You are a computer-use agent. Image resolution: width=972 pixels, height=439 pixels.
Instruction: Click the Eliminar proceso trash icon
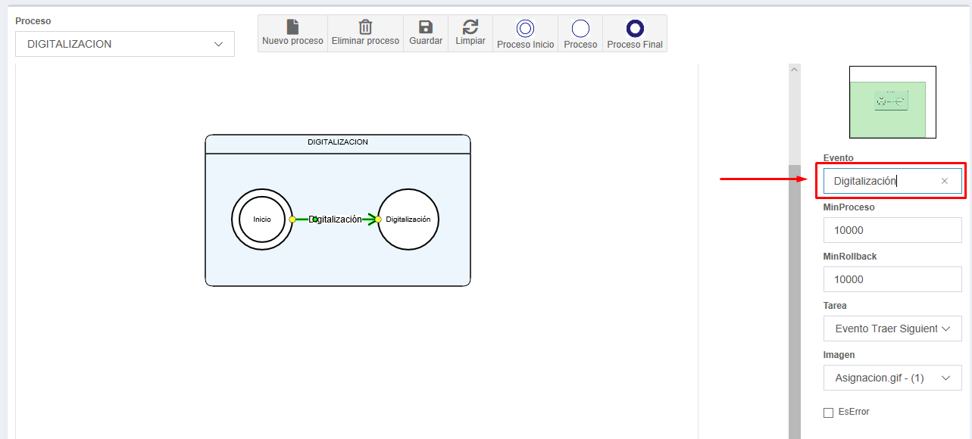coord(365,27)
